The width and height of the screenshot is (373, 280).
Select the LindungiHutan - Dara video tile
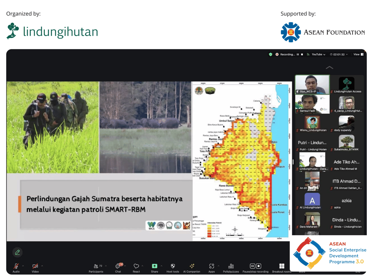312,162
